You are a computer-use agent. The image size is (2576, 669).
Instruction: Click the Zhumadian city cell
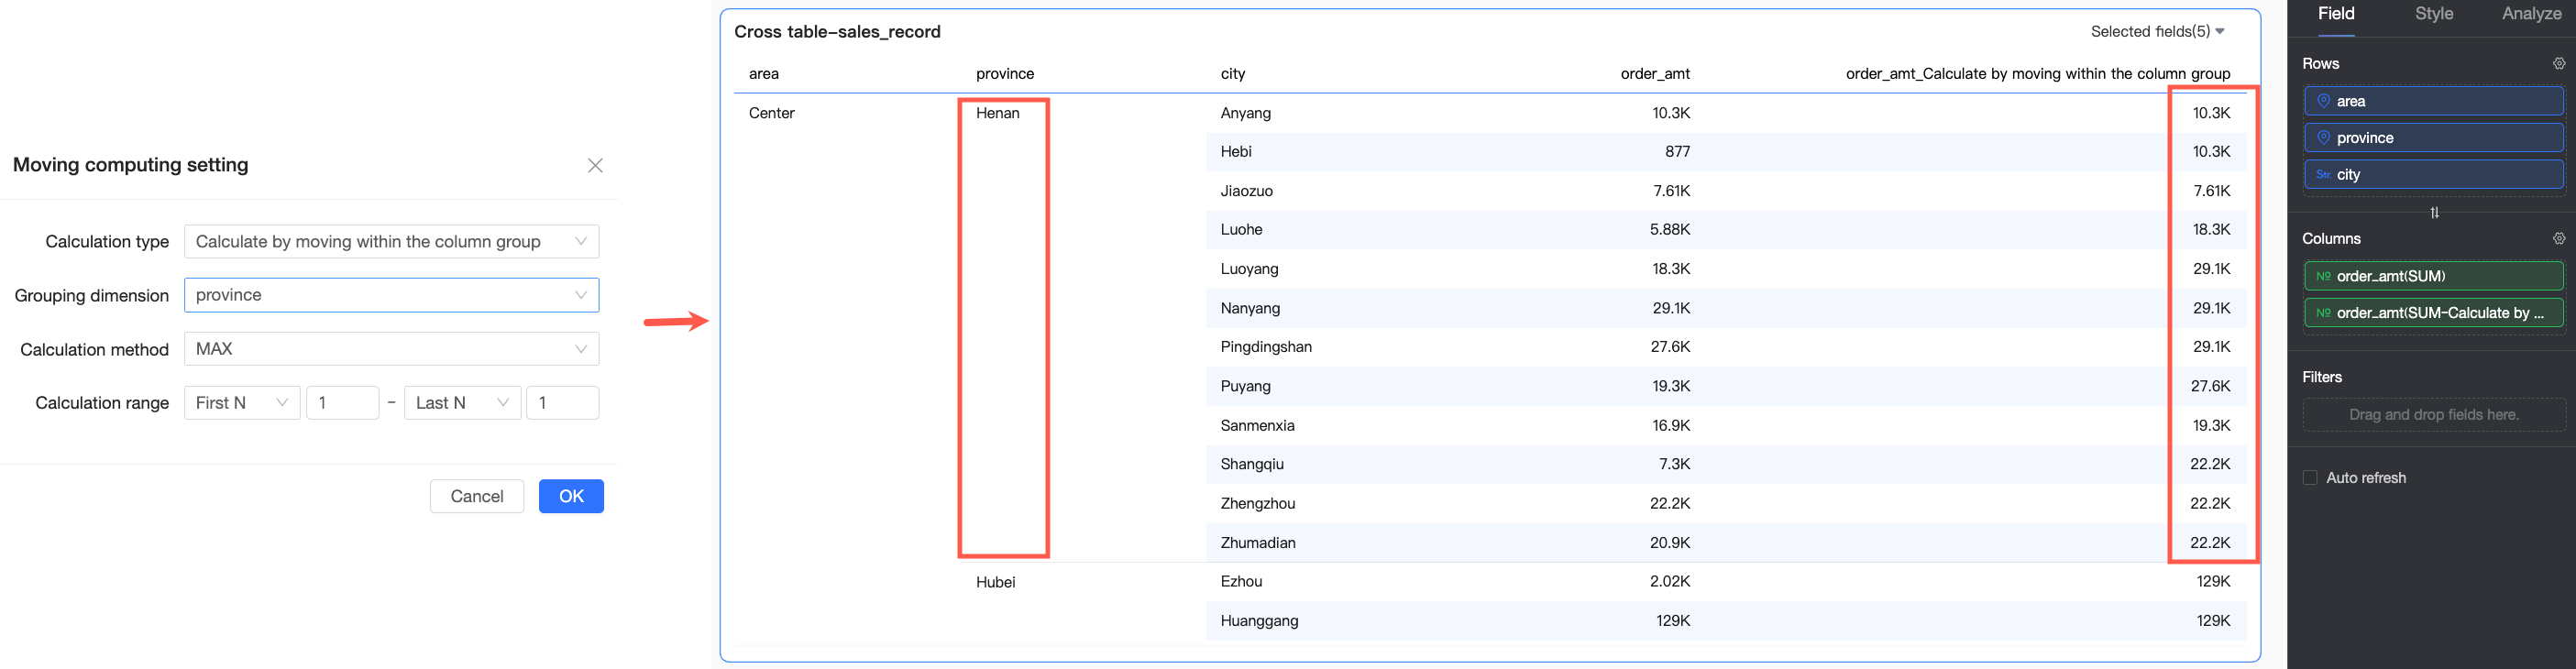[1257, 543]
